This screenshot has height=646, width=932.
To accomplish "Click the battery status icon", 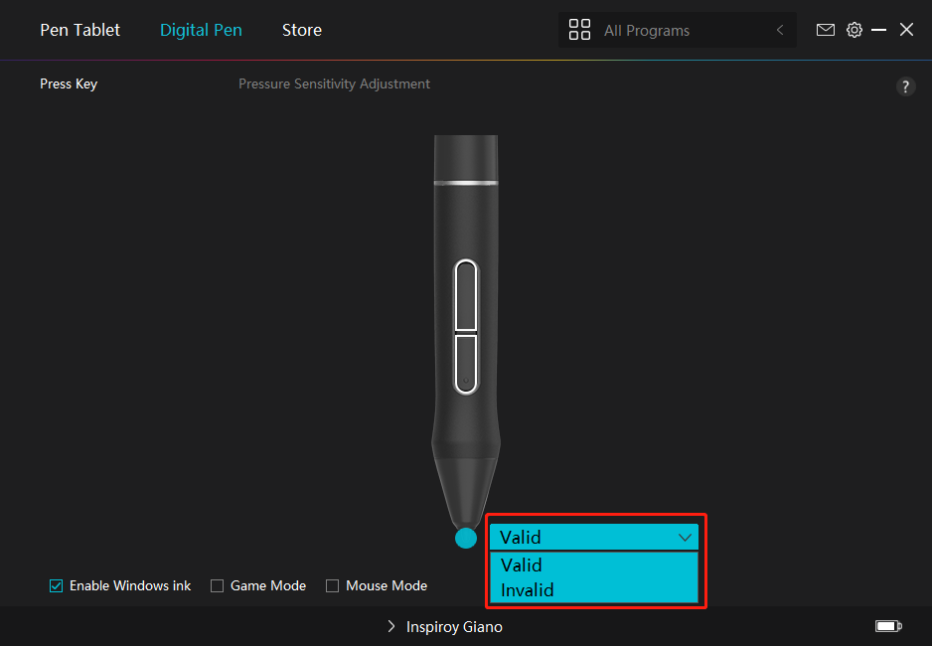I will 887,626.
